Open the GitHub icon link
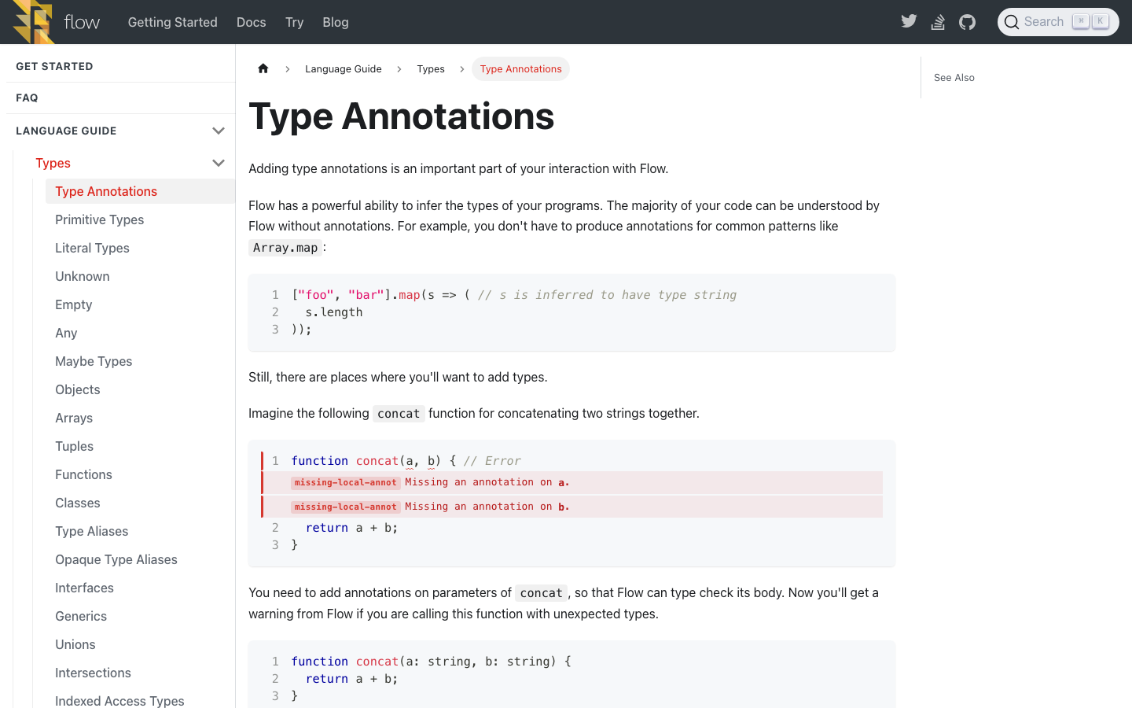Screen dimensions: 1132x708 (968, 22)
